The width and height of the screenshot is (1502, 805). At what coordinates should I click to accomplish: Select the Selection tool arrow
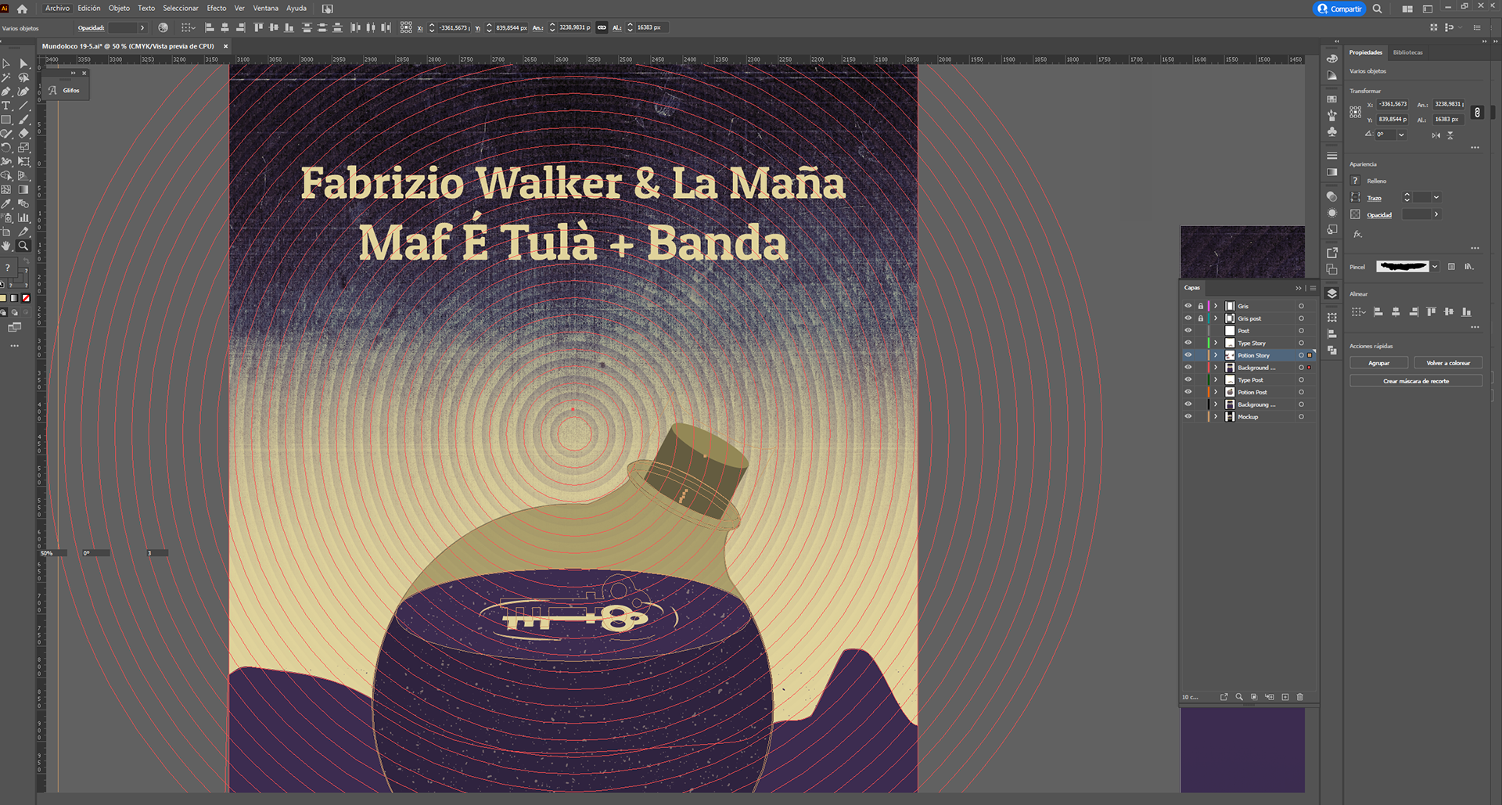click(6, 63)
